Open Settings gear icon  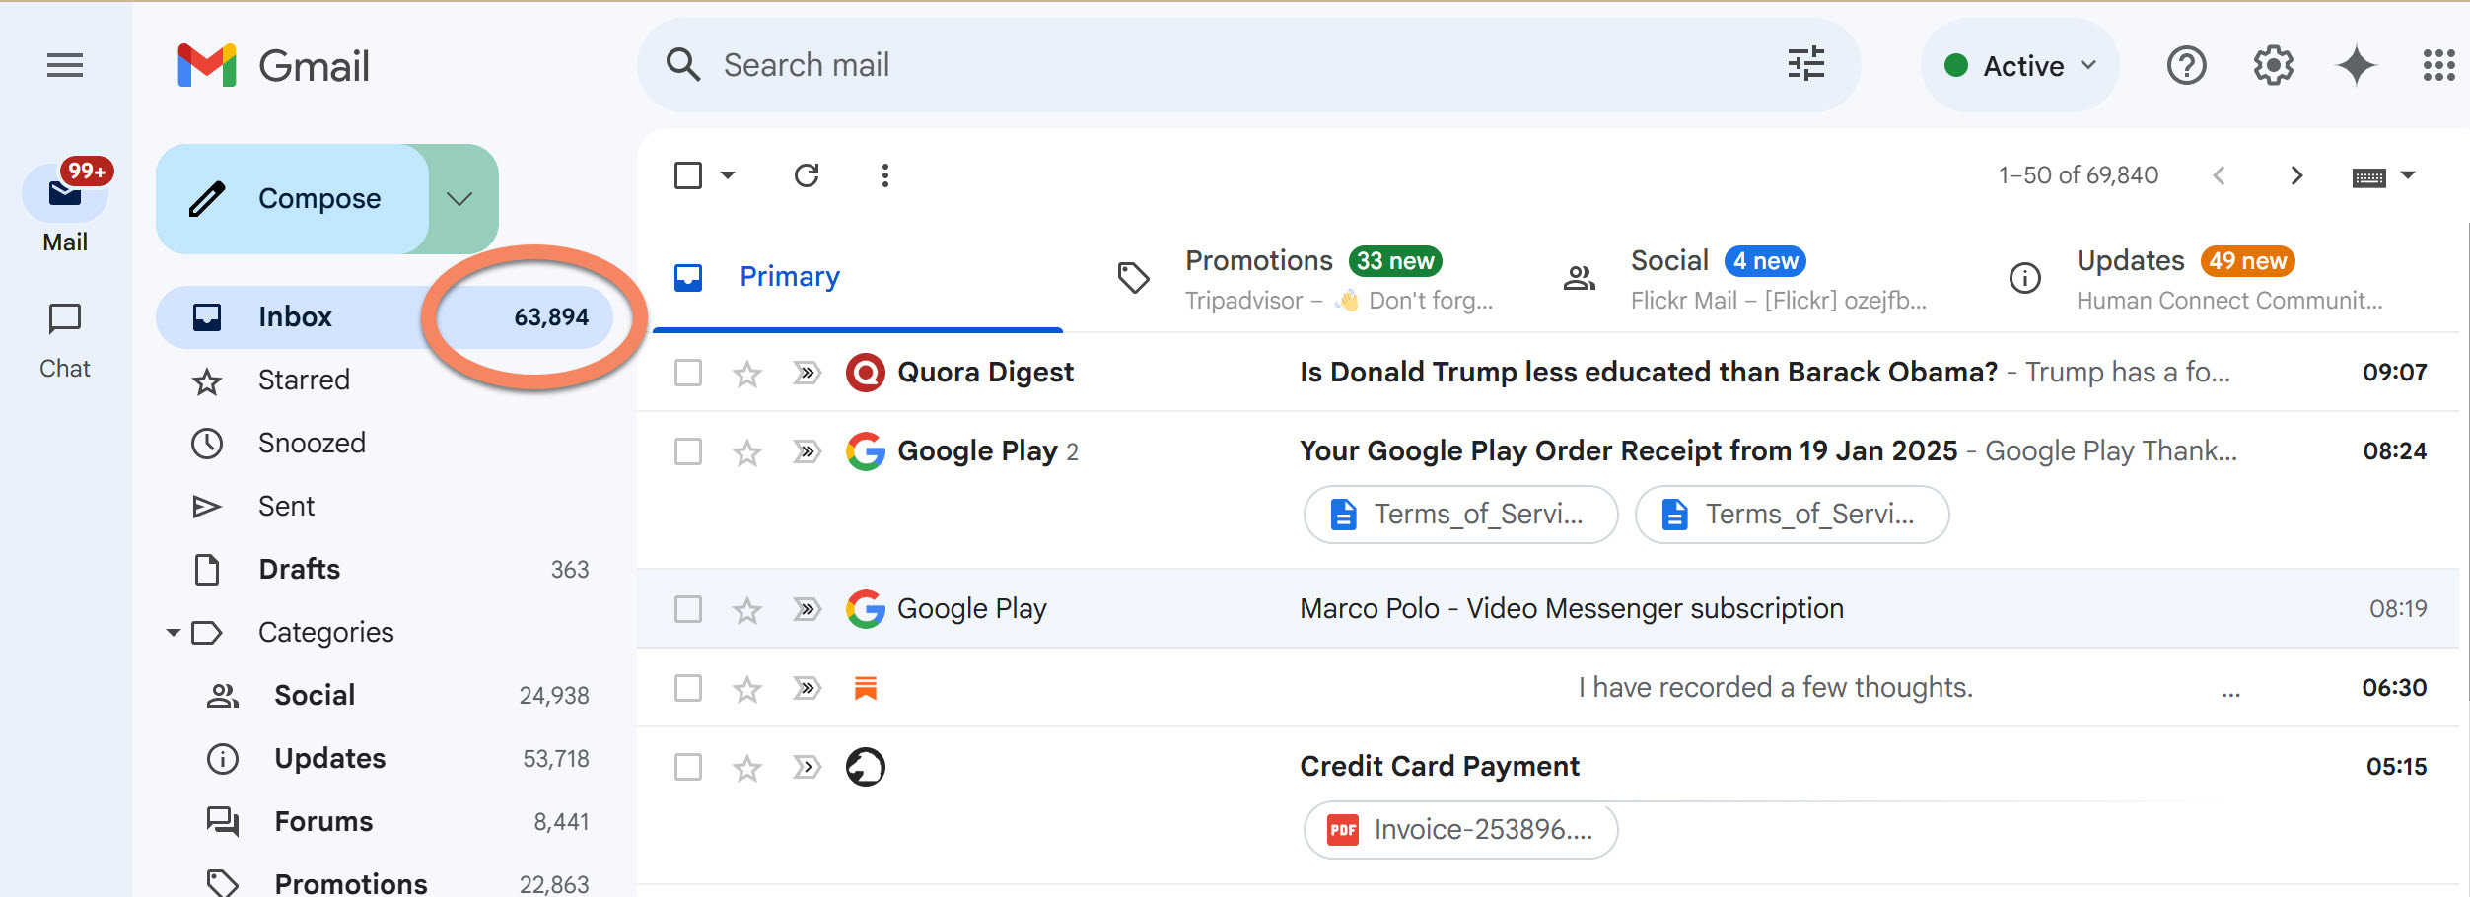tap(2273, 66)
